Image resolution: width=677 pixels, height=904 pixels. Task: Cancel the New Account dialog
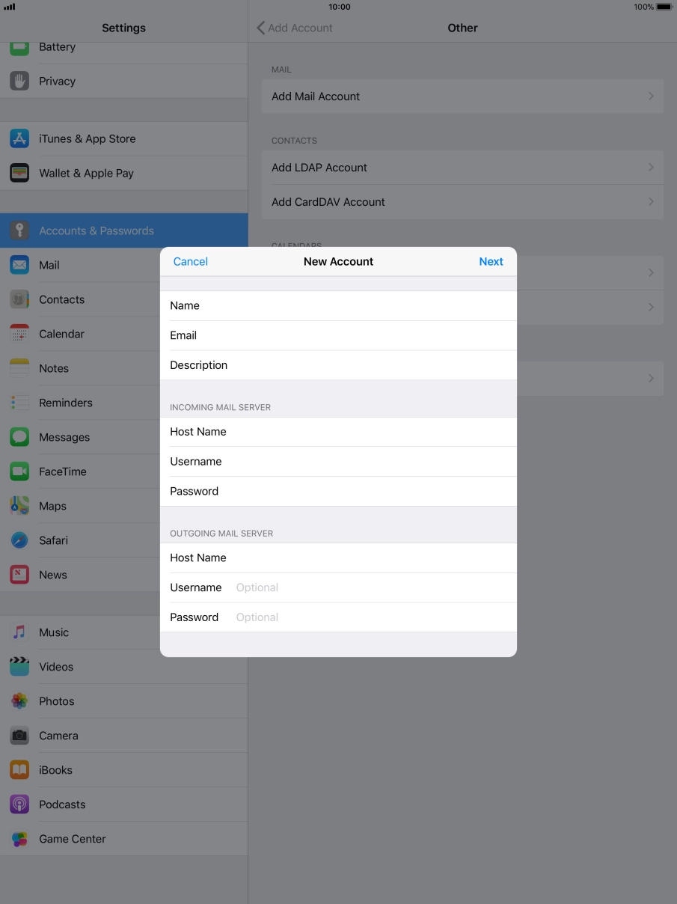click(x=190, y=261)
